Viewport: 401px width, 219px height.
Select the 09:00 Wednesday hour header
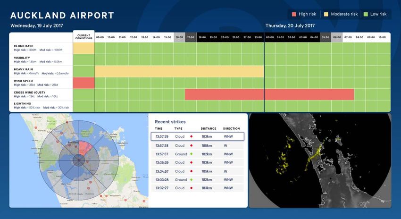coord(100,37)
